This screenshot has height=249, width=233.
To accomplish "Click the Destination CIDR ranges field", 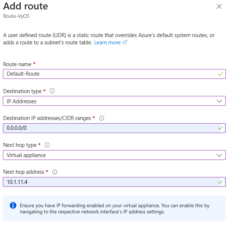I will point(109,128).
